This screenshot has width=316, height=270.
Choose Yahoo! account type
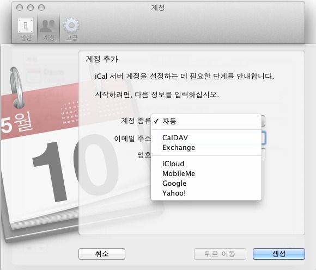(206, 193)
